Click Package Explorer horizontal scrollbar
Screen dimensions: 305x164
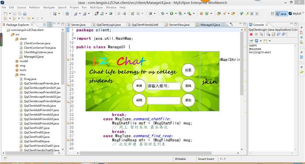tap(32, 153)
